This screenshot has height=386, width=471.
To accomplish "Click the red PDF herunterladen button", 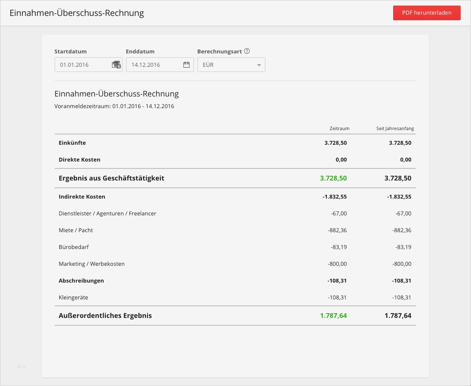I will [426, 13].
